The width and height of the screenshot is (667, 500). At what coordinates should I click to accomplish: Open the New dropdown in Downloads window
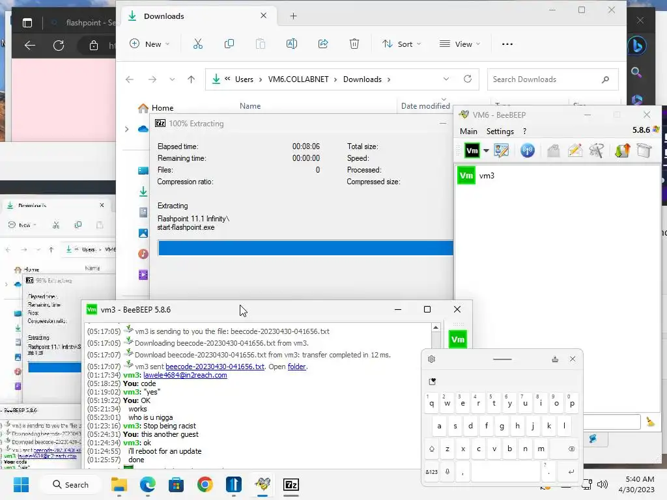click(x=150, y=44)
